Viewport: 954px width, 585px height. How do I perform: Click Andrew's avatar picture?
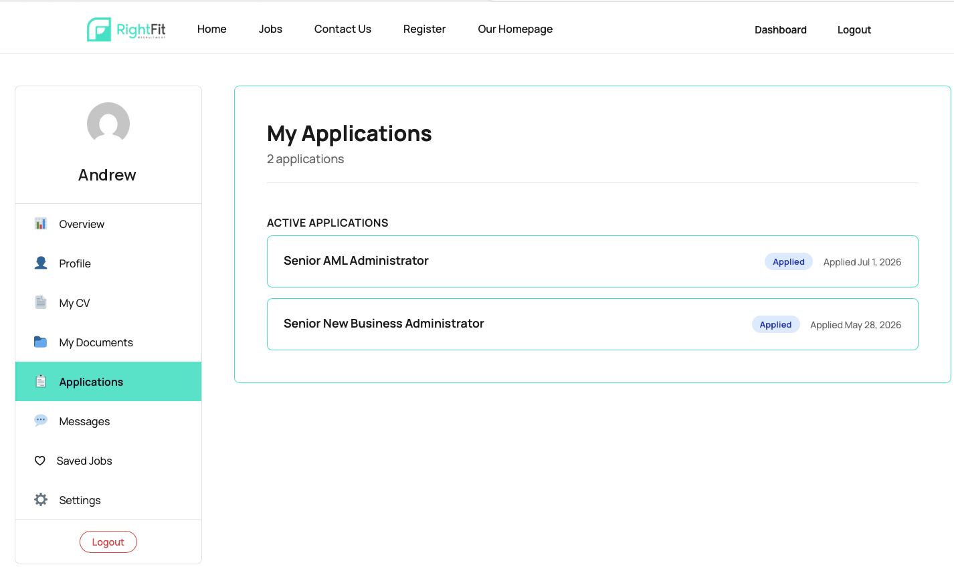(108, 124)
